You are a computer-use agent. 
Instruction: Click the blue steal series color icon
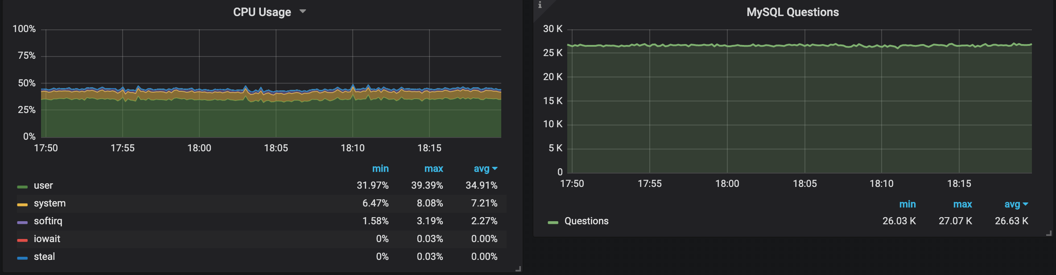[x=22, y=258]
